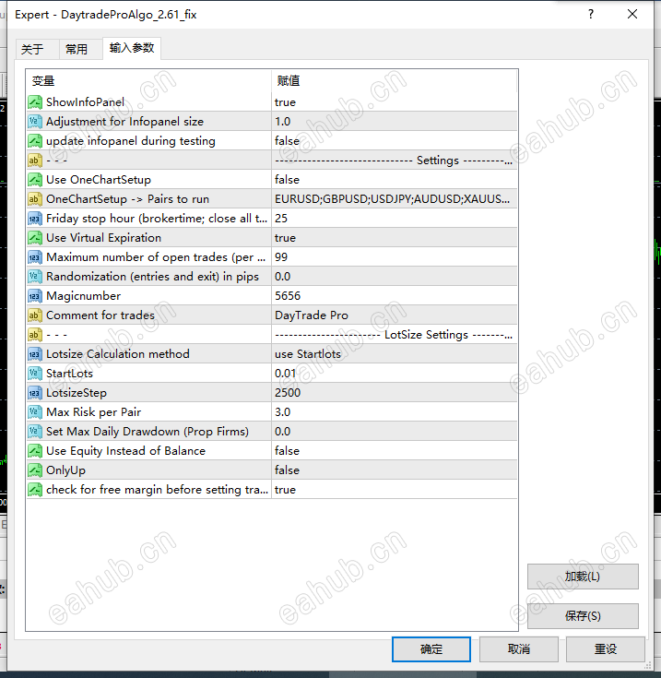
Task: Click the check for free margin icon
Action: point(35,490)
